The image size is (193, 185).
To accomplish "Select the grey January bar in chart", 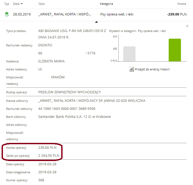I will pos(129,54).
